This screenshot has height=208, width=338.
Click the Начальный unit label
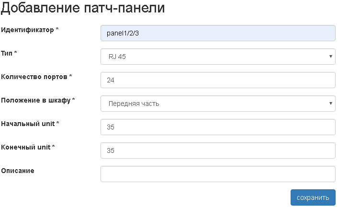(x=28, y=124)
